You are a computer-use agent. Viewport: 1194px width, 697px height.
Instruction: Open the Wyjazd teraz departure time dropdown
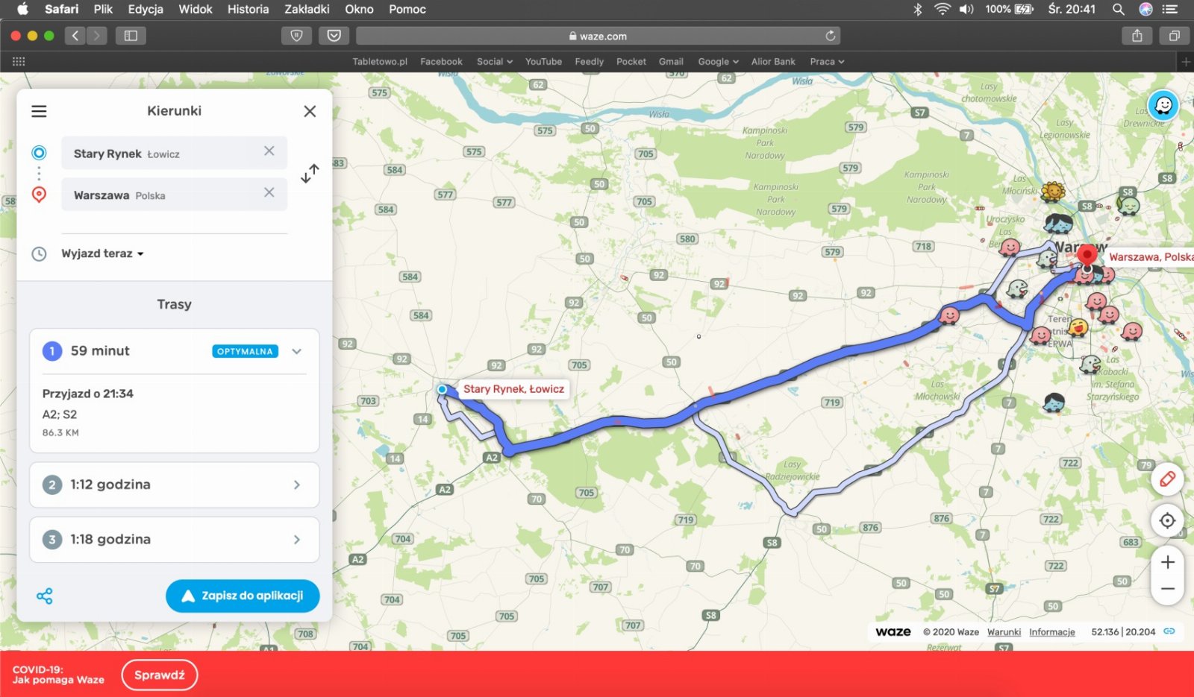click(102, 253)
